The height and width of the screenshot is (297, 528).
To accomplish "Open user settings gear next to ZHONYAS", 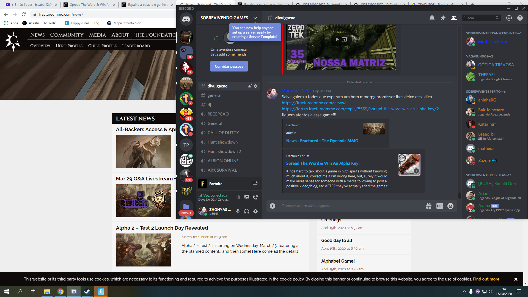I will tap(255, 211).
